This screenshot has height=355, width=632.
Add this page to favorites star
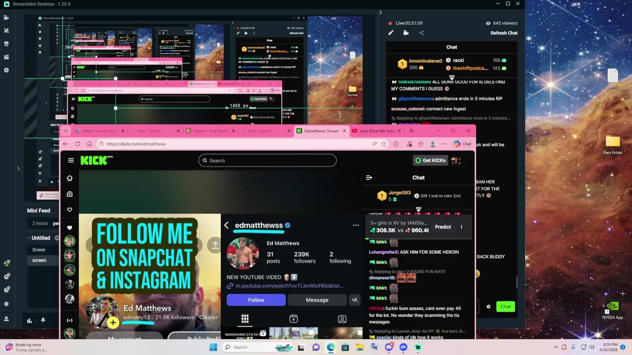[384, 144]
